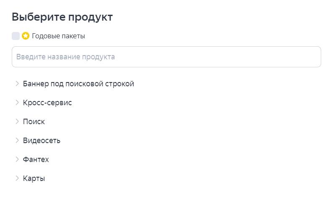Select the Баннер под поисковой строкой item

coord(79,84)
